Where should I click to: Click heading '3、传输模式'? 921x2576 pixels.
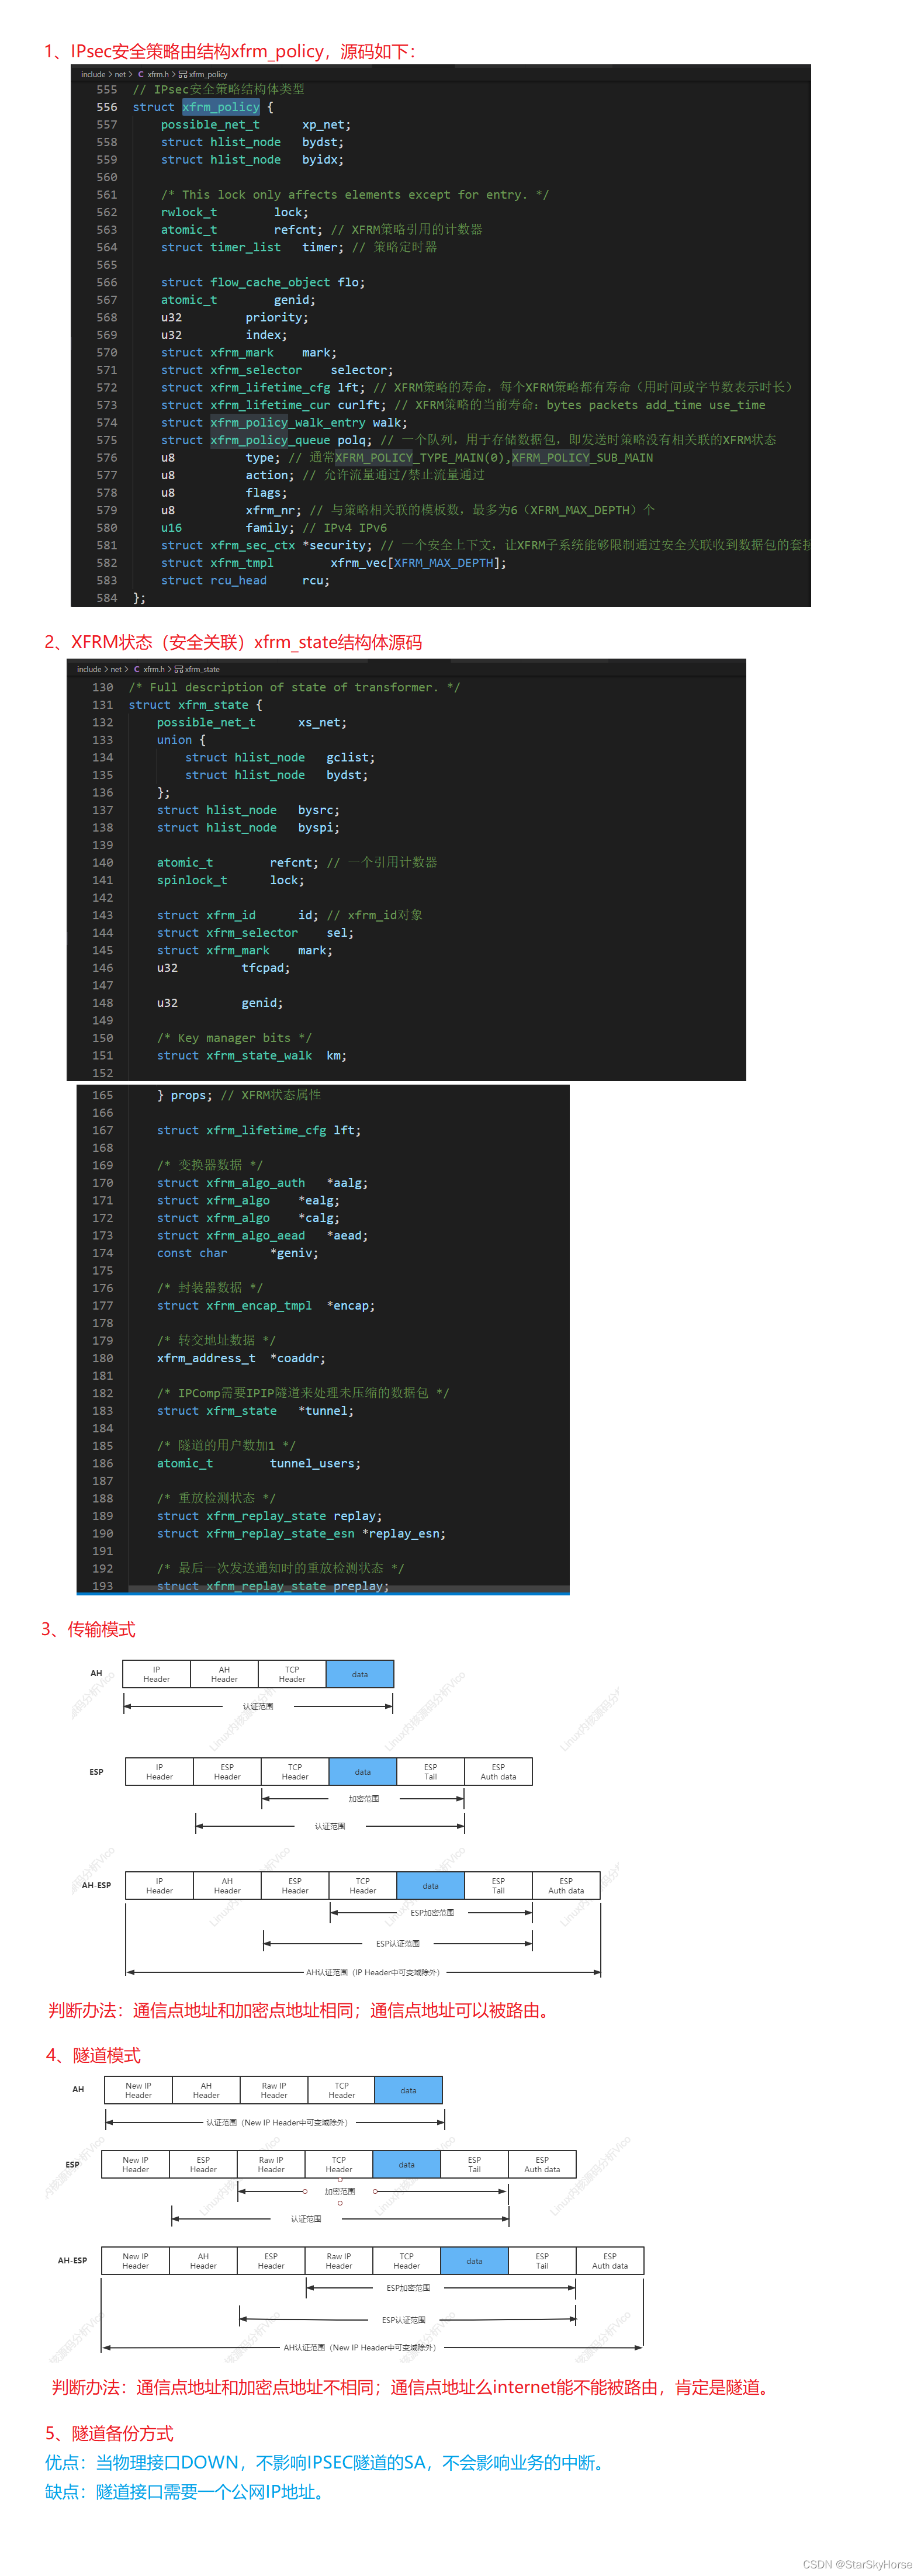88,1629
